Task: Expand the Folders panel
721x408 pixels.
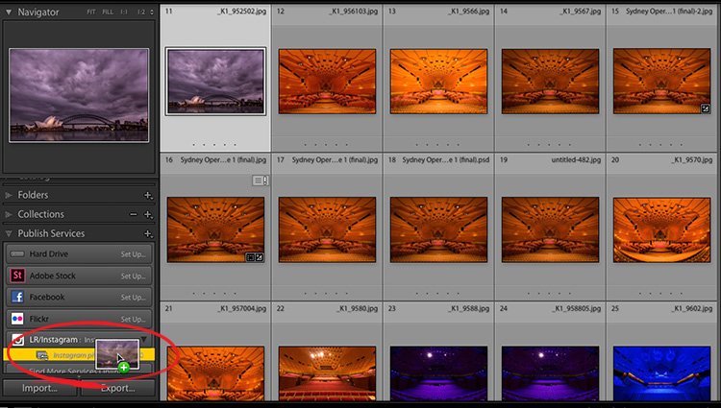Action: point(9,195)
